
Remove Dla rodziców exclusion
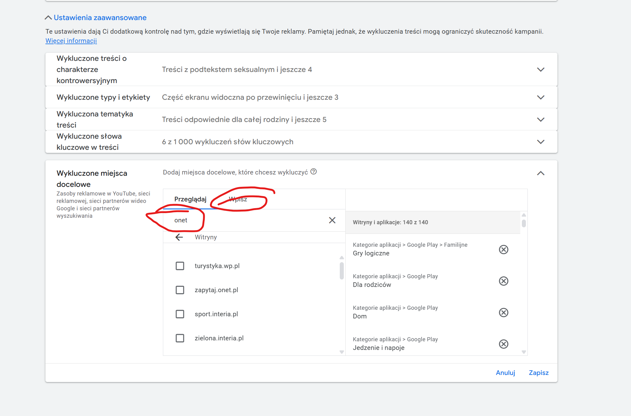point(503,281)
